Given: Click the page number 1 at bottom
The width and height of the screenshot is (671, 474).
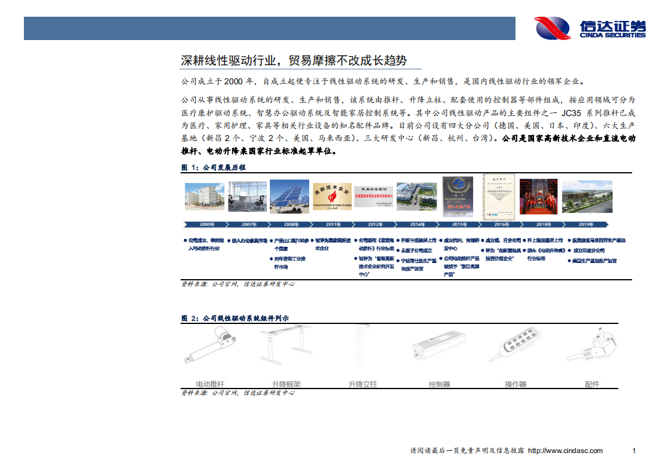Looking at the screenshot, I should pos(633,451).
